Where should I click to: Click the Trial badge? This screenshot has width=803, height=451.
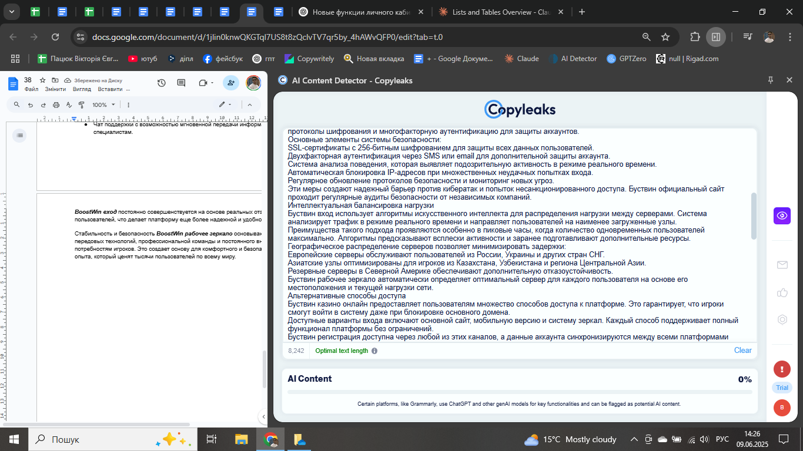coord(782,388)
